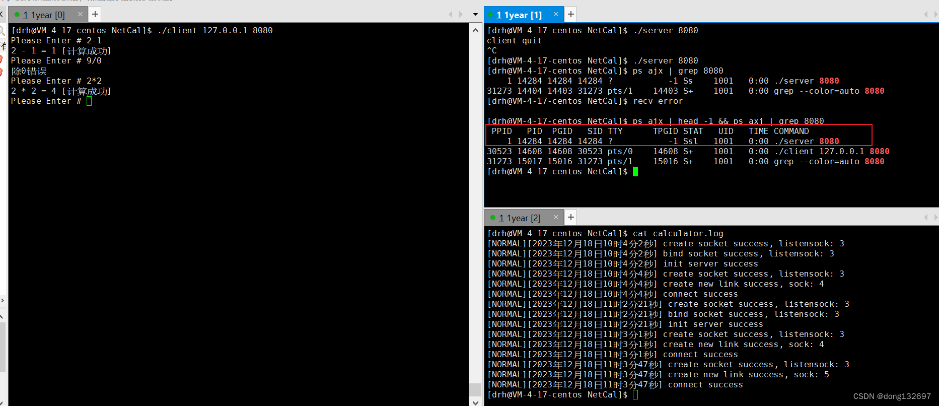Add a new tab next to '1year [1]'
Image resolution: width=939 pixels, height=406 pixels.
[571, 14]
